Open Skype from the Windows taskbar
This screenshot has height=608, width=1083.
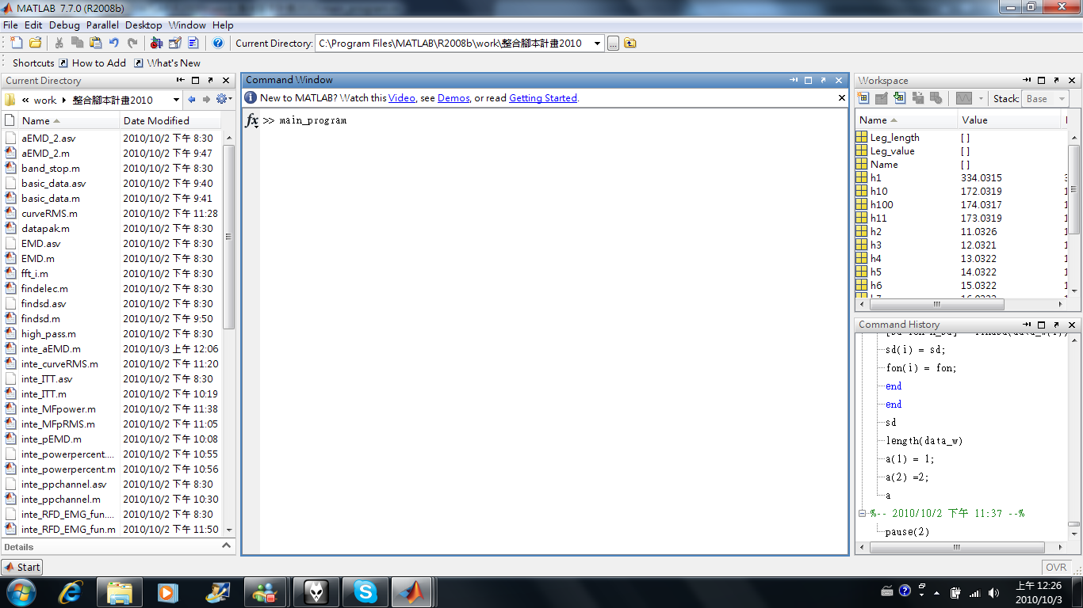coord(365,592)
